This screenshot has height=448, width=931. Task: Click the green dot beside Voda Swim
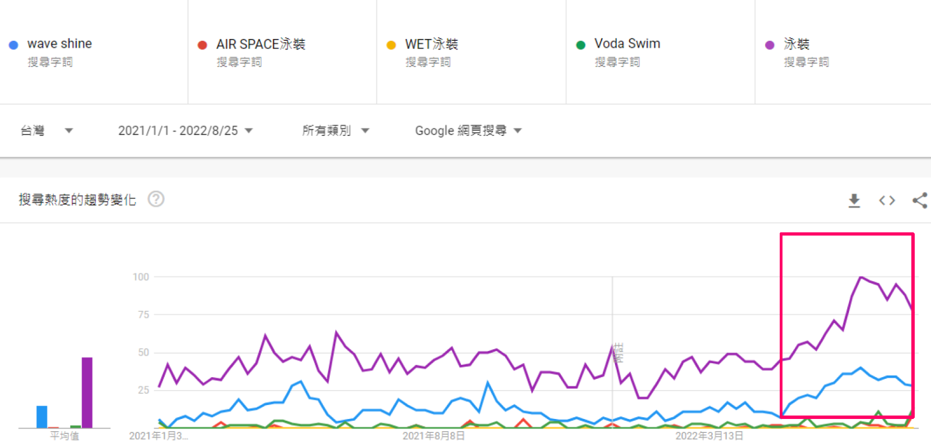point(580,45)
